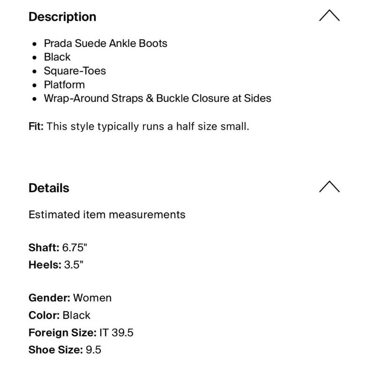Click the Details heading

[x=49, y=188]
